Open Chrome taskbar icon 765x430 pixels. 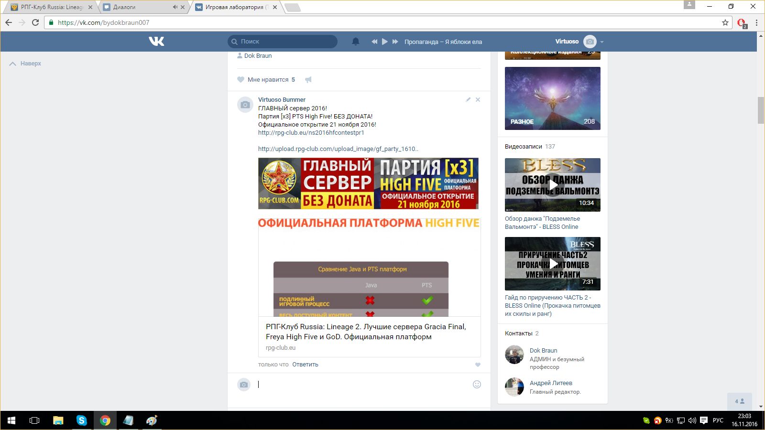coord(105,420)
